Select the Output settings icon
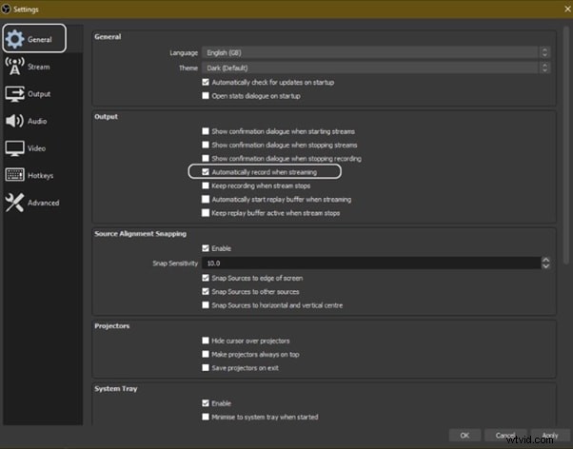Image resolution: width=573 pixels, height=449 pixels. pyautogui.click(x=15, y=93)
